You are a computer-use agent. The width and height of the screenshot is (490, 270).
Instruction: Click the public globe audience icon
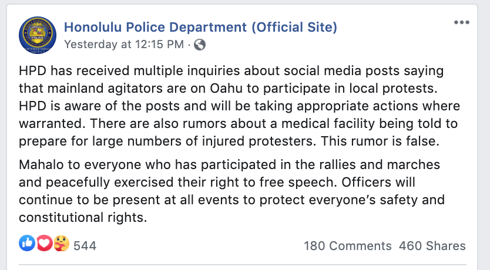[x=200, y=45]
